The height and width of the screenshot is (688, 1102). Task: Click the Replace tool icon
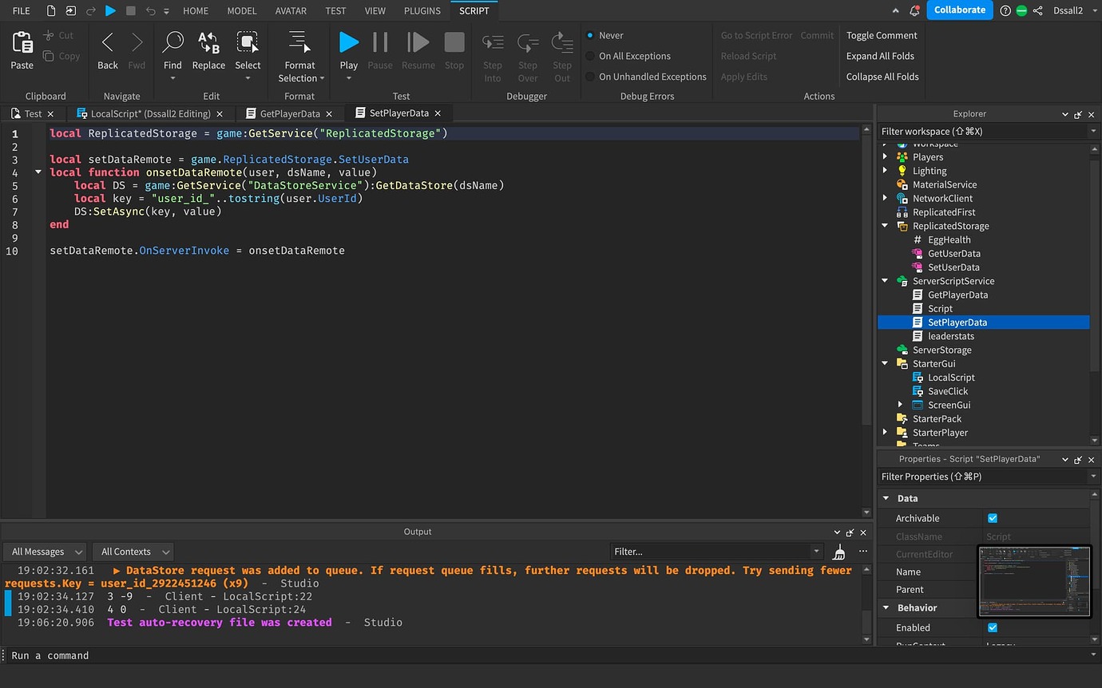pos(208,43)
